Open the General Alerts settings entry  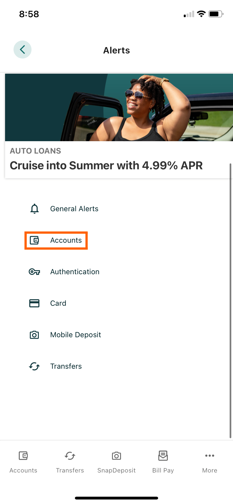74,209
